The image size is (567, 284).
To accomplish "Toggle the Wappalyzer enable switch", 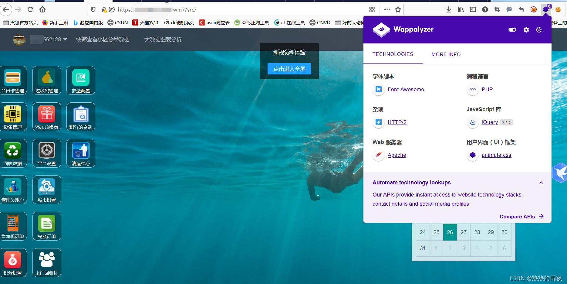I will click(x=512, y=30).
